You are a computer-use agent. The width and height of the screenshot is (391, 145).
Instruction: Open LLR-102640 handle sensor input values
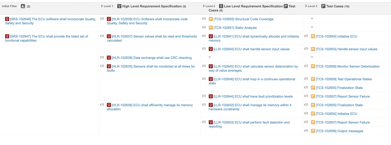[x=252, y=49]
